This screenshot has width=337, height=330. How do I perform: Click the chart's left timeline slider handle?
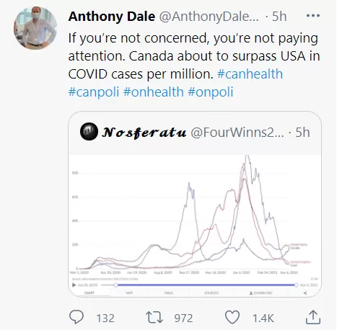[x=116, y=285]
